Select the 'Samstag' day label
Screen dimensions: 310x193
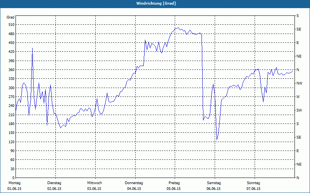tap(214, 183)
